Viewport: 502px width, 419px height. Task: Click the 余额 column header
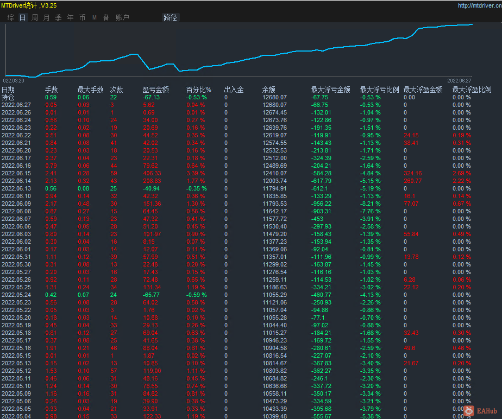[x=269, y=90]
